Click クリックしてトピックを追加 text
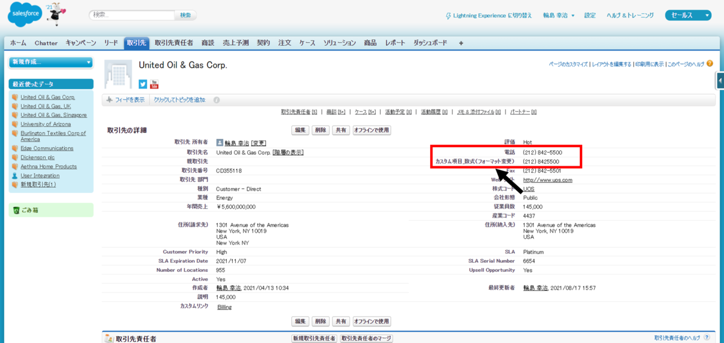This screenshot has height=343, width=724. [180, 100]
